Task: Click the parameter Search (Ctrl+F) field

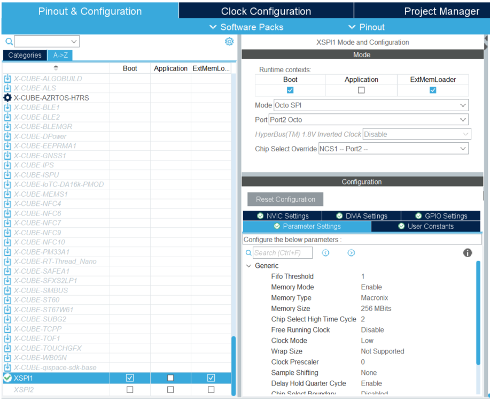Action: click(283, 253)
